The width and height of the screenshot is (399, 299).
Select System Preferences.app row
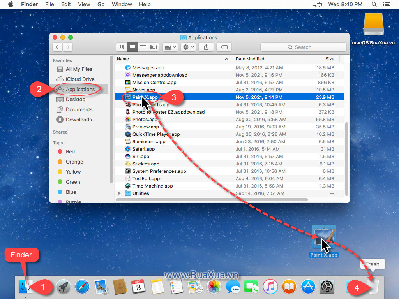pyautogui.click(x=229, y=171)
